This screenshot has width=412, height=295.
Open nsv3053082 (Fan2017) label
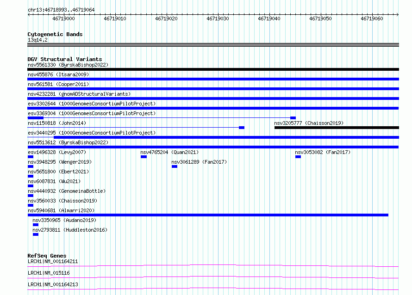tap(323, 152)
